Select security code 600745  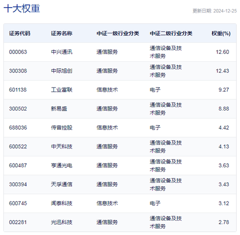click(18, 203)
